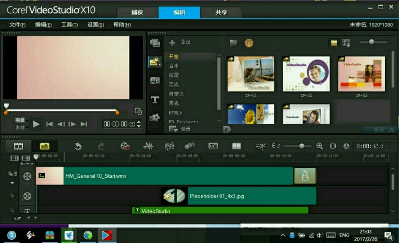Open the Sound Mixer waveform icon
The image size is (399, 243).
coord(148,146)
